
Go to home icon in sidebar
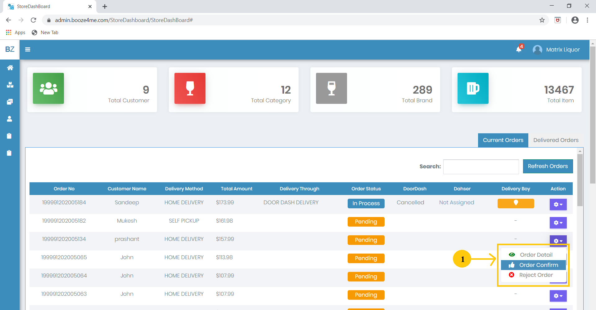coord(10,68)
